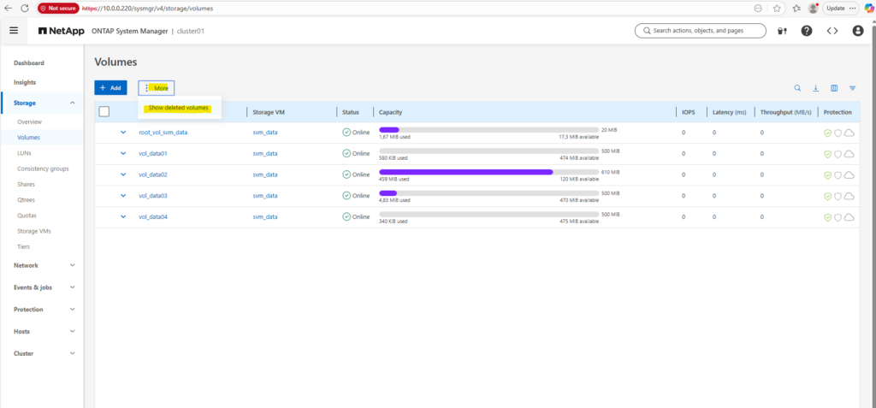Open the volumes filter icon
Image resolution: width=876 pixels, height=408 pixels.
852,88
